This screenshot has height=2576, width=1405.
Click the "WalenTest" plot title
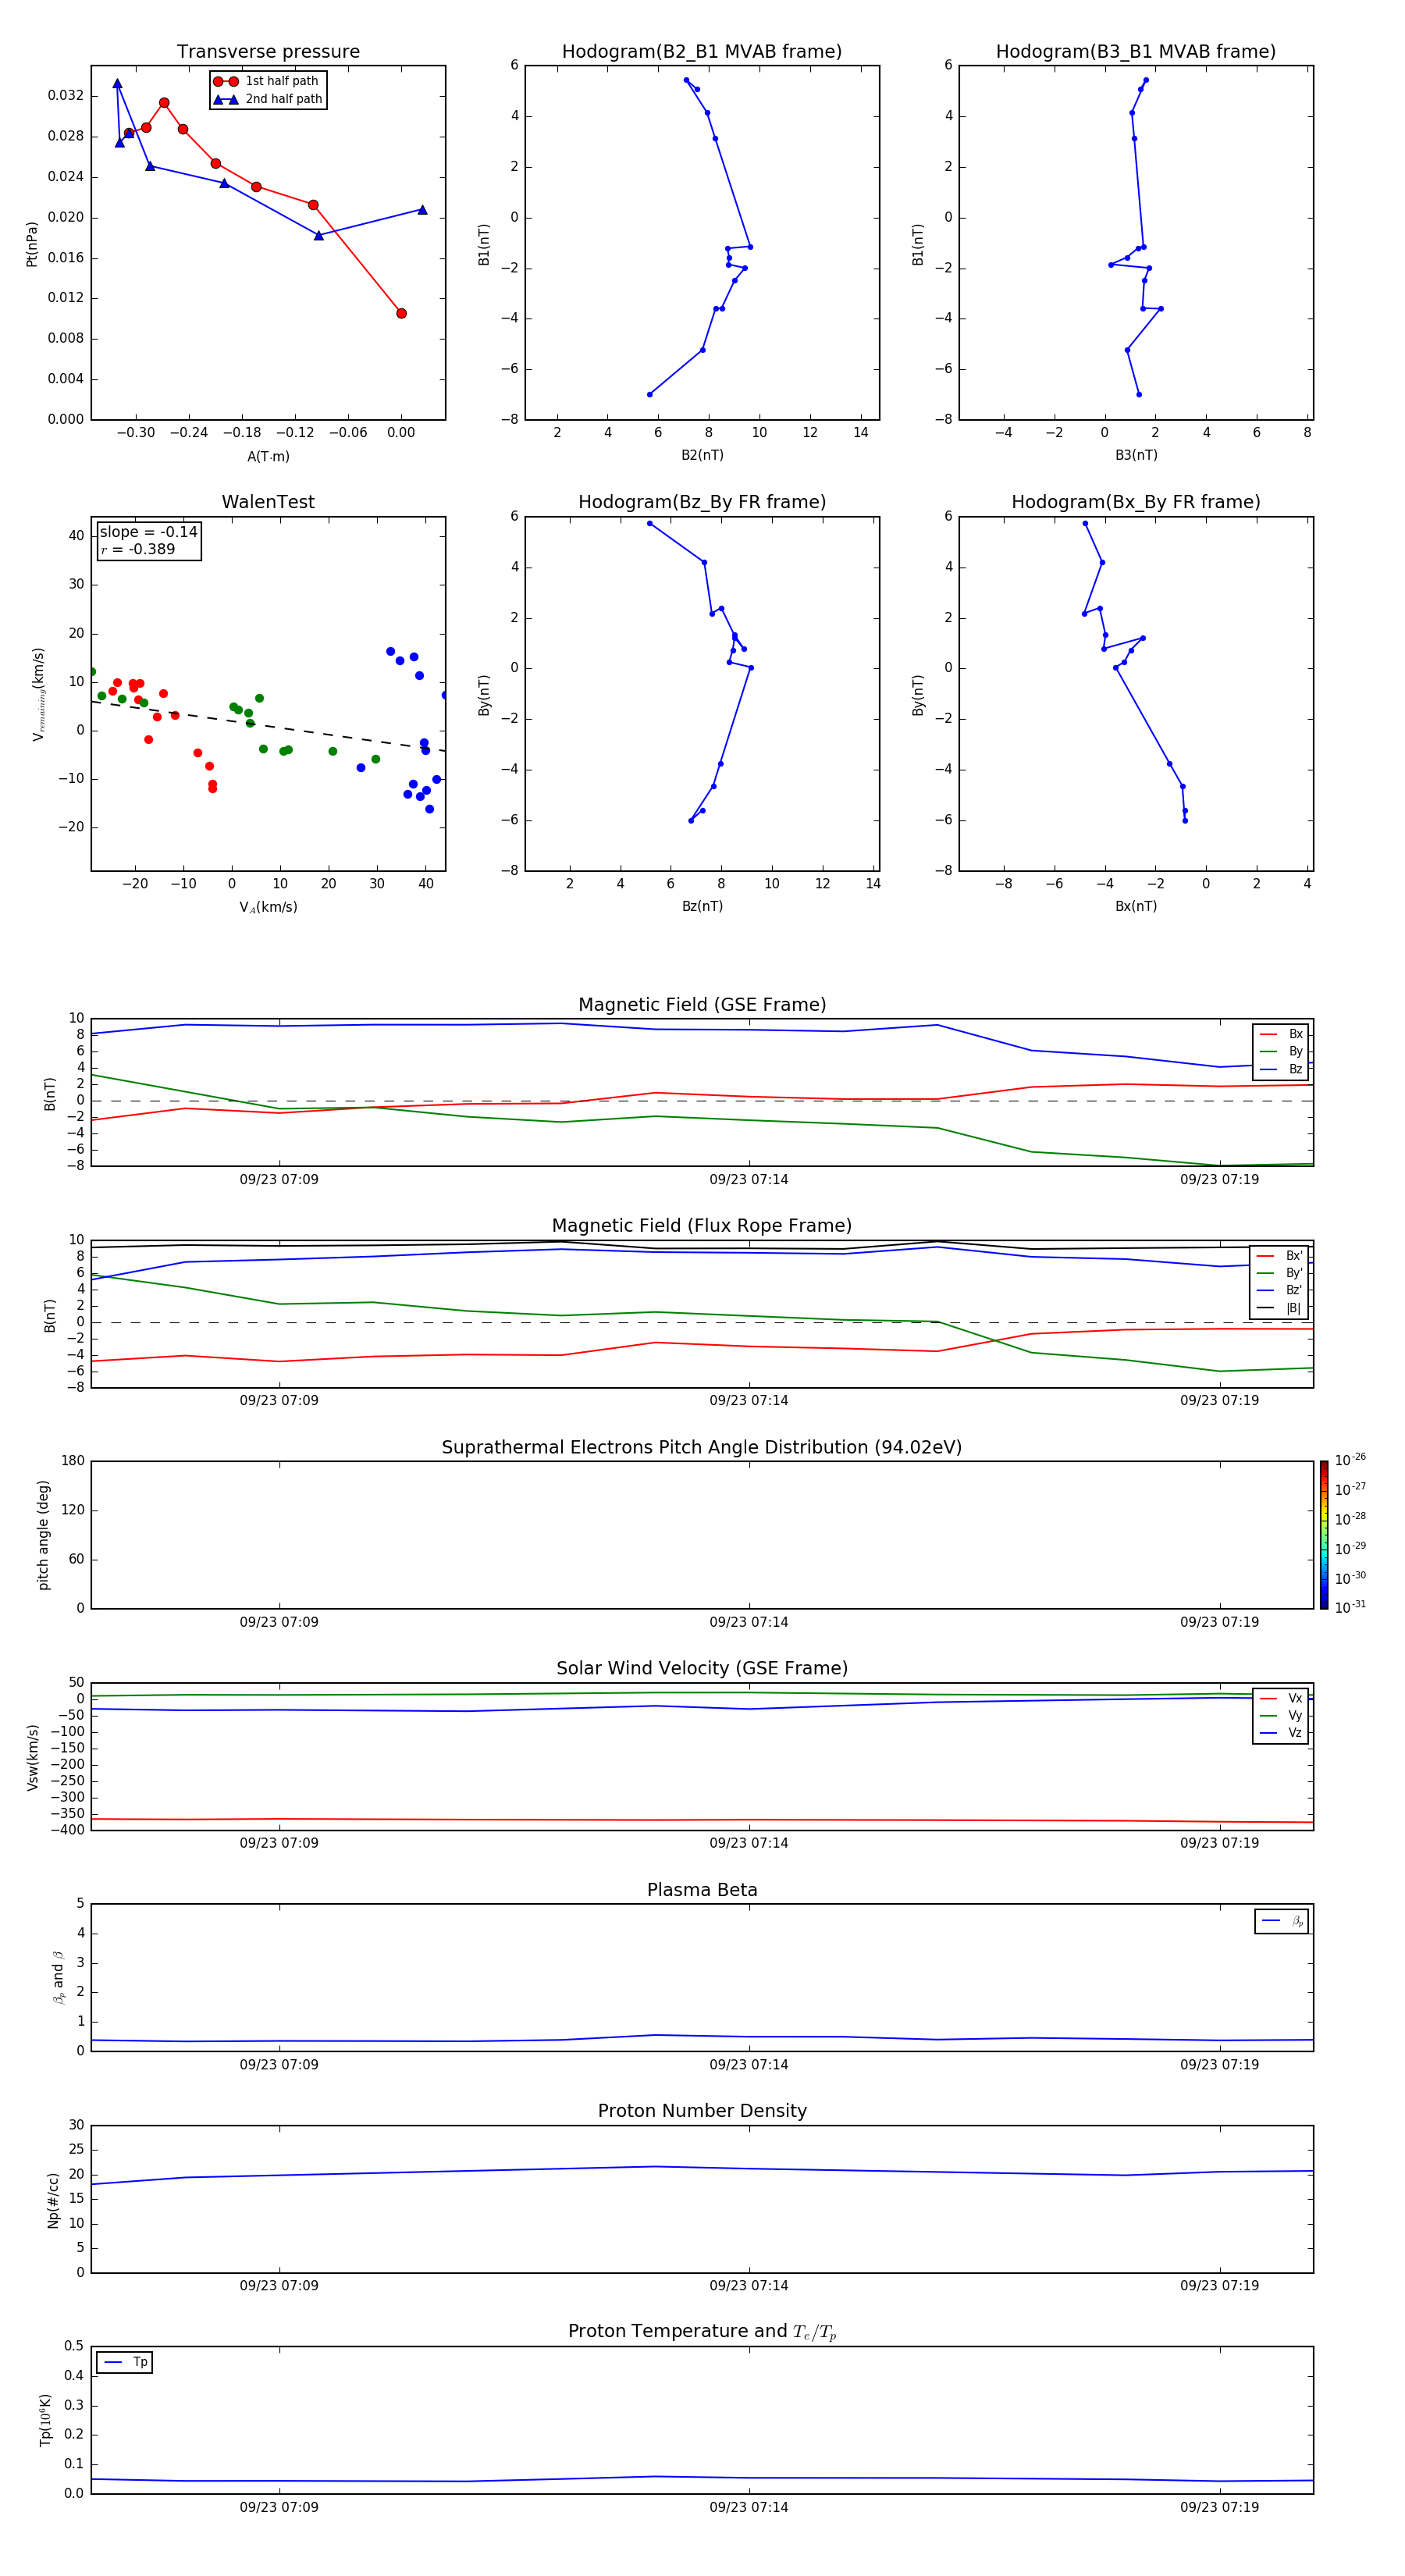268,502
